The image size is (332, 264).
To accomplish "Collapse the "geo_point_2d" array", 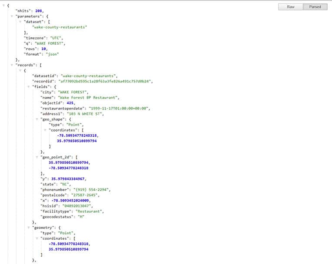I will pyautogui.click(x=37, y=157).
